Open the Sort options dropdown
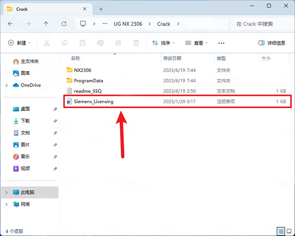This screenshot has width=295, height=236. [164, 43]
